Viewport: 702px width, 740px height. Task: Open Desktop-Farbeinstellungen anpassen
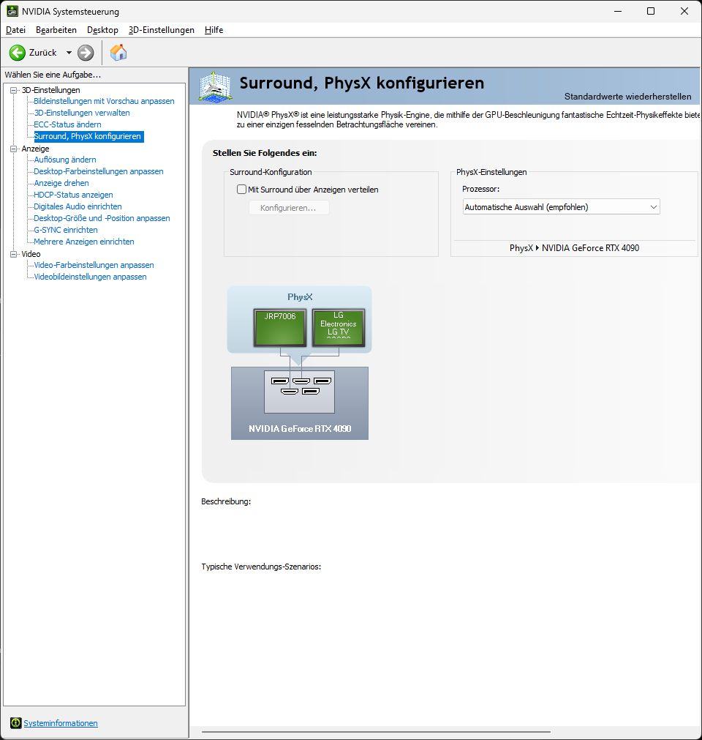(99, 171)
